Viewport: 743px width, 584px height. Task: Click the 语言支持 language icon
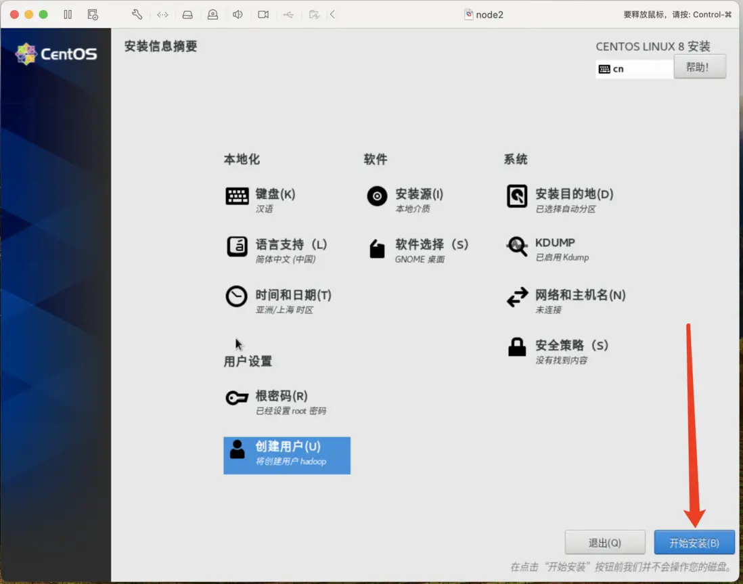tap(237, 246)
